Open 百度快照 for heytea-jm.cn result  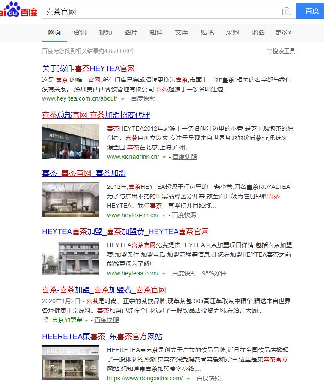pos(184,215)
